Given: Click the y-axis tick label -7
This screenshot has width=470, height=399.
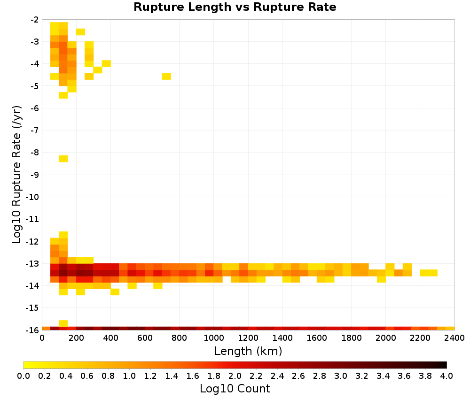Looking at the screenshot, I should click(x=34, y=130).
